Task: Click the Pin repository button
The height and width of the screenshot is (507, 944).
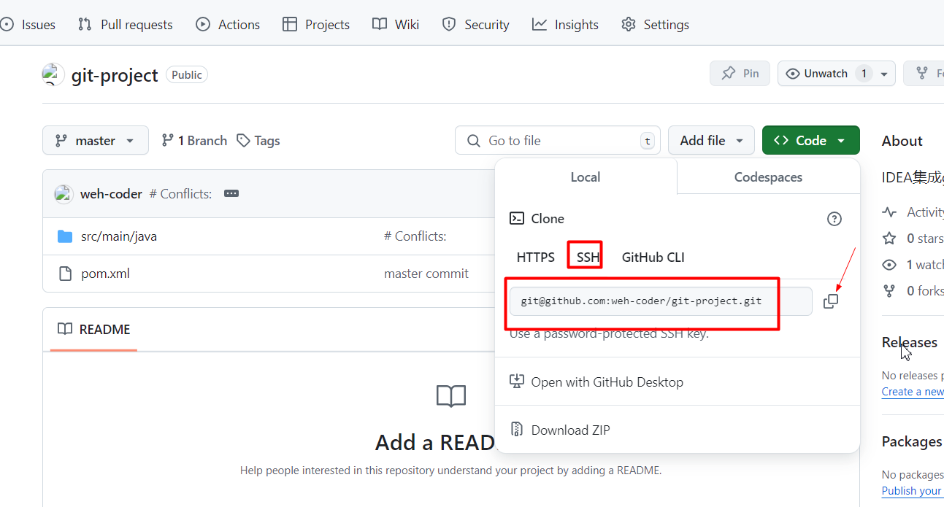Action: [x=740, y=74]
